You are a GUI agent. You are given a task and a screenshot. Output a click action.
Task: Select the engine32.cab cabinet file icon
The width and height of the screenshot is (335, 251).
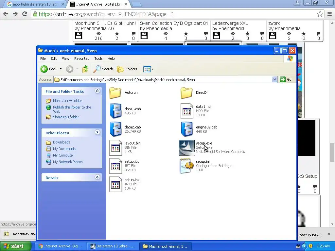pyautogui.click(x=187, y=129)
